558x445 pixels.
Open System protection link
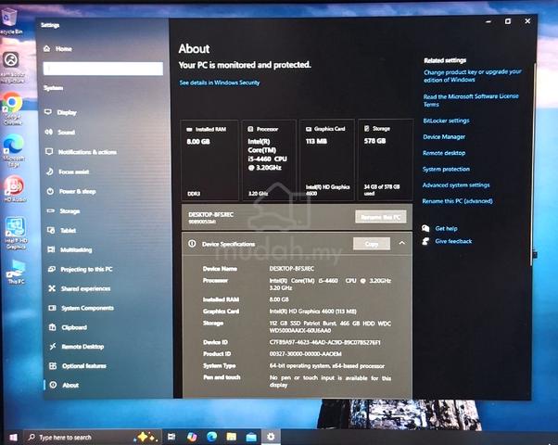click(x=446, y=169)
